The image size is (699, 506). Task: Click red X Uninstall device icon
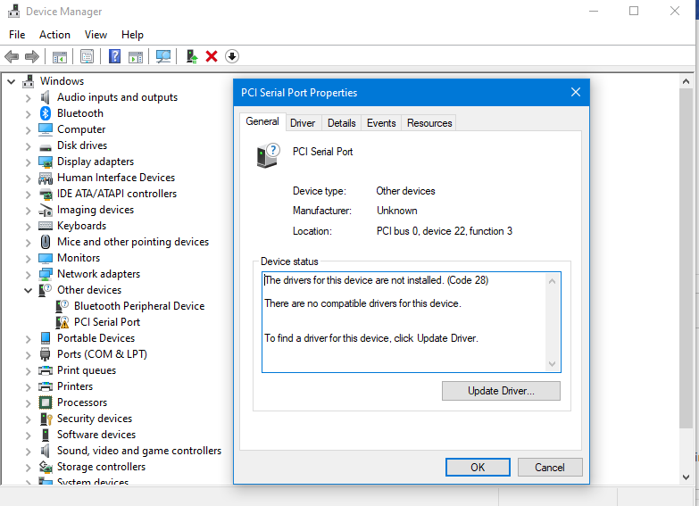coord(212,56)
